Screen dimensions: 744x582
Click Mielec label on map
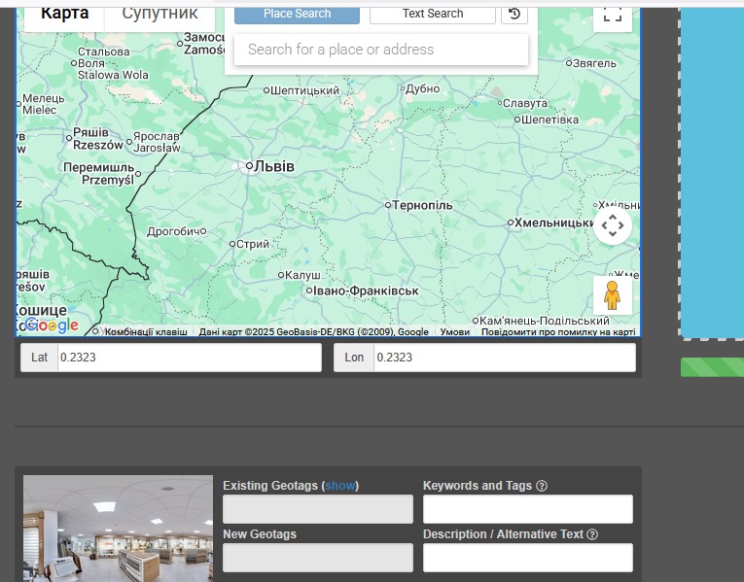[x=39, y=110]
